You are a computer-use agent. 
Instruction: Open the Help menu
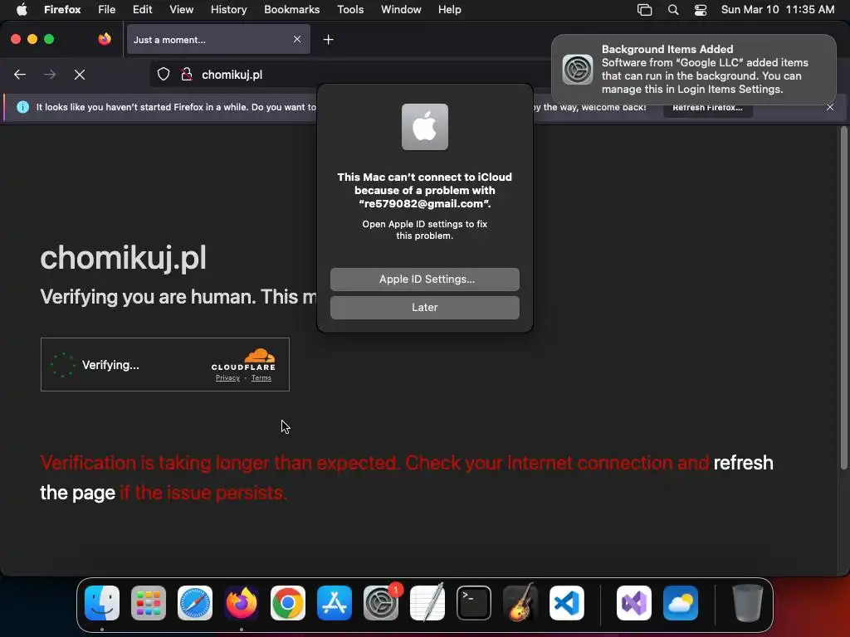(x=449, y=9)
